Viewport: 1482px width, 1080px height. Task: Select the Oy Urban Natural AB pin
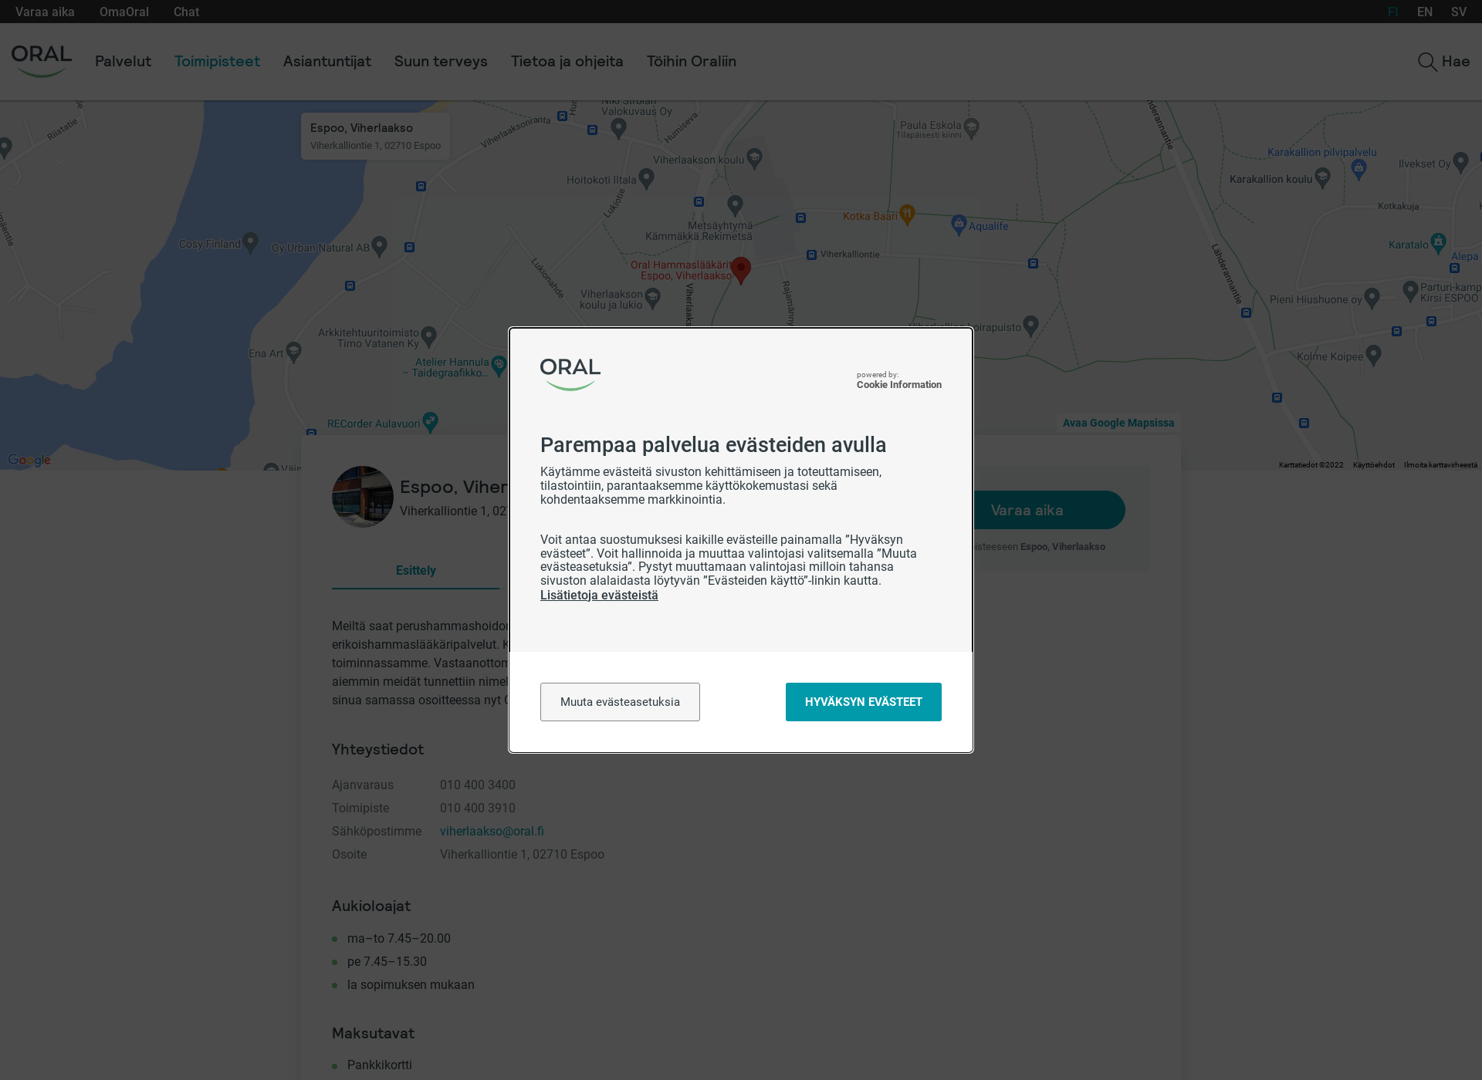point(379,246)
